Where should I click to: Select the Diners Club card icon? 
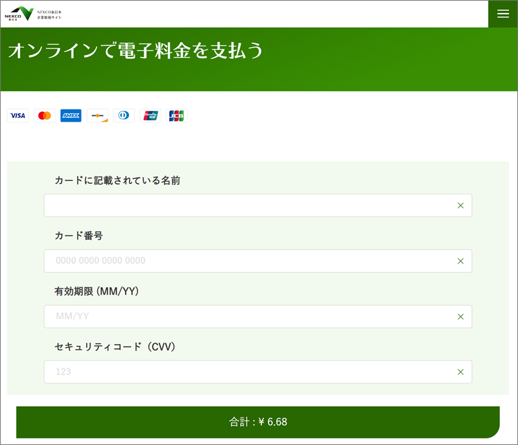click(124, 115)
